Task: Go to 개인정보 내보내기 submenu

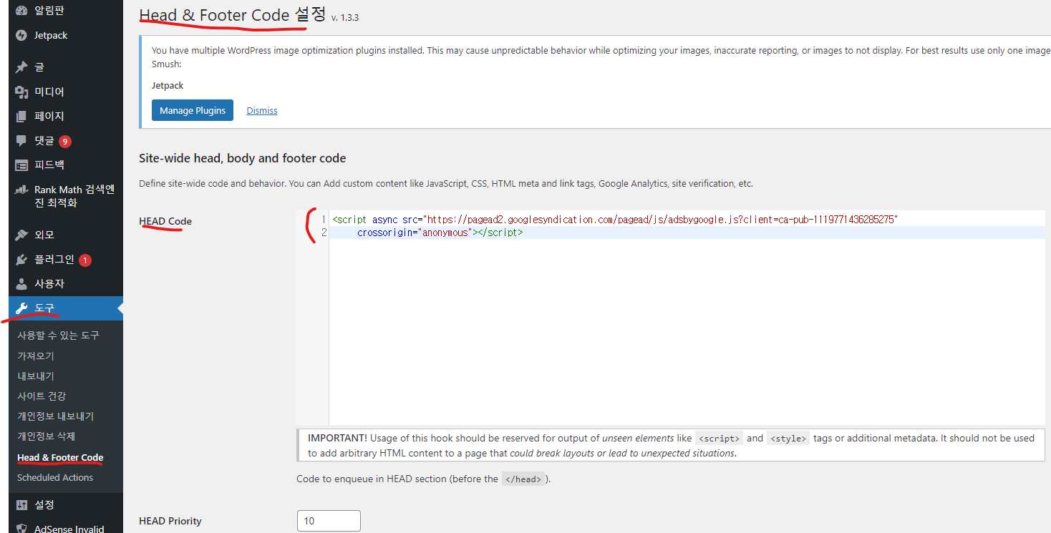Action: (x=55, y=416)
